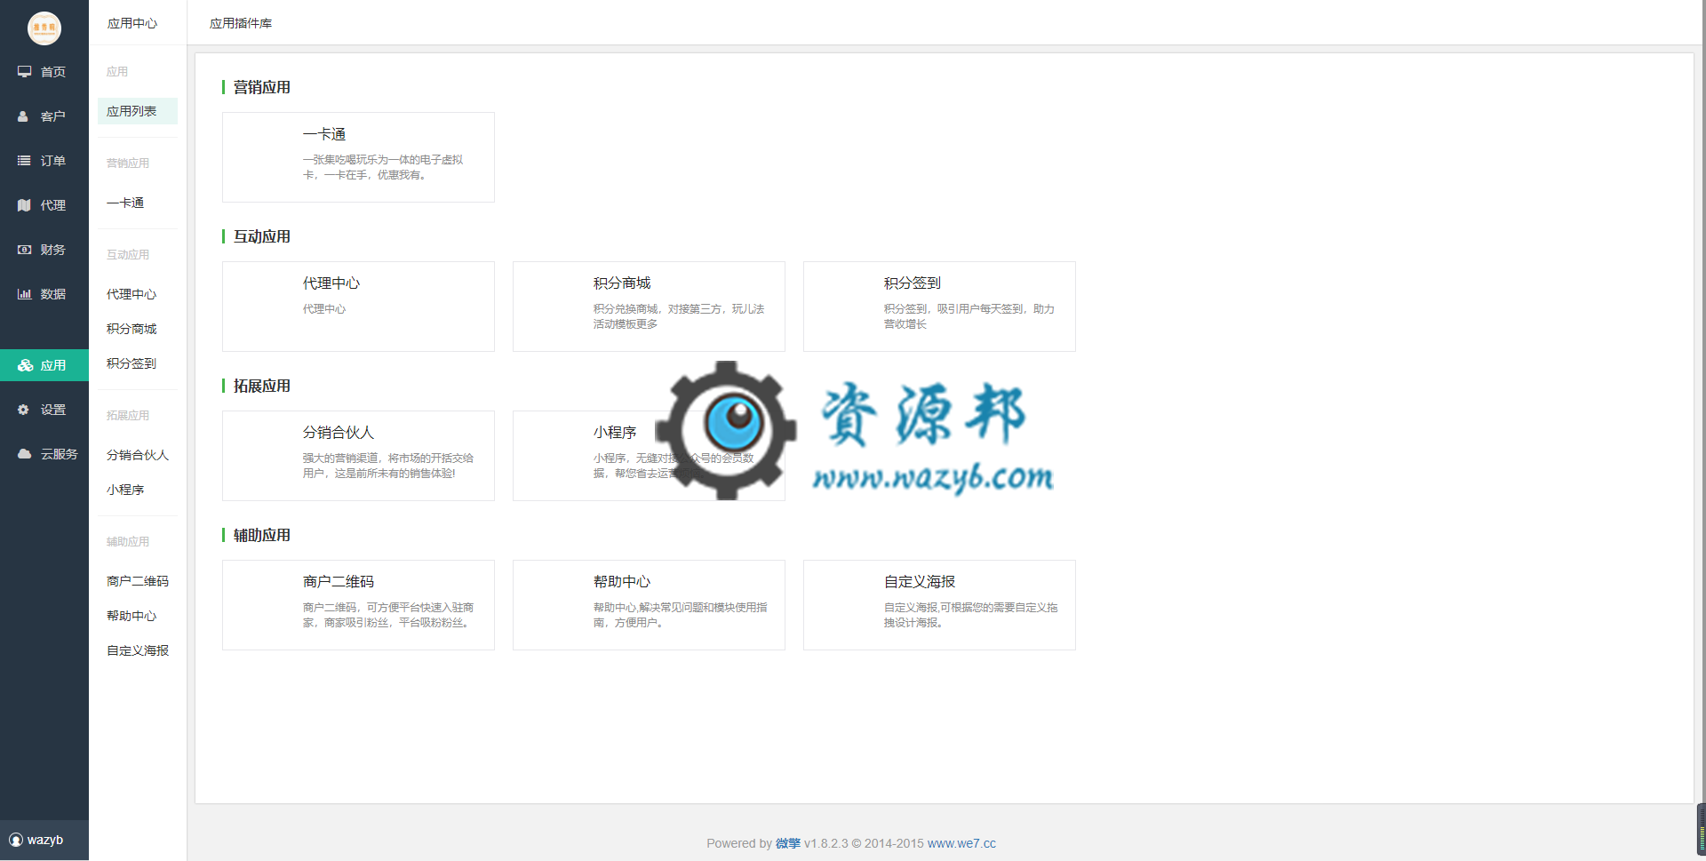Click the cubes icon next to 应用
1706x861 pixels.
coord(25,364)
